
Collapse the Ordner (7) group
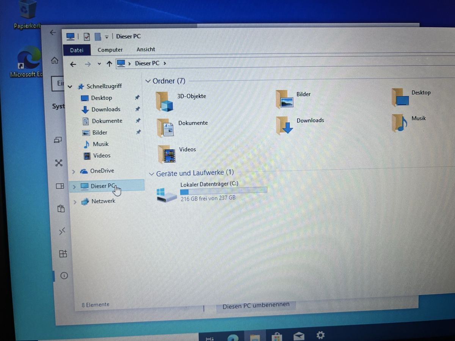click(148, 81)
